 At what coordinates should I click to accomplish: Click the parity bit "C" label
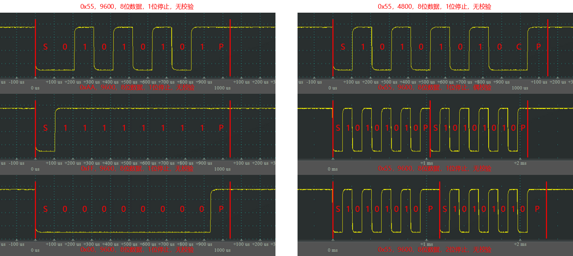click(519, 47)
